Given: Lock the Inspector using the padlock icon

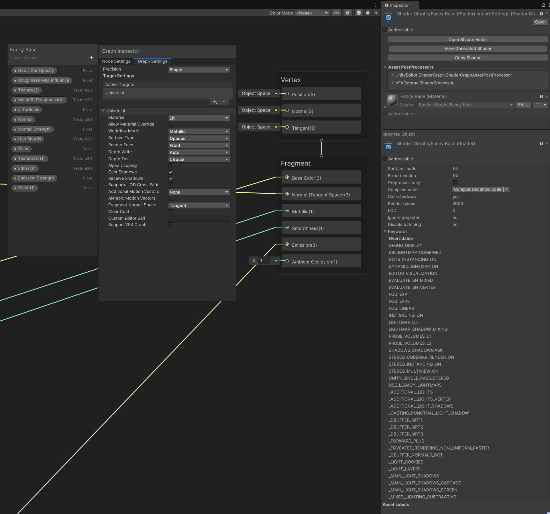Looking at the screenshot, I should 543,5.
